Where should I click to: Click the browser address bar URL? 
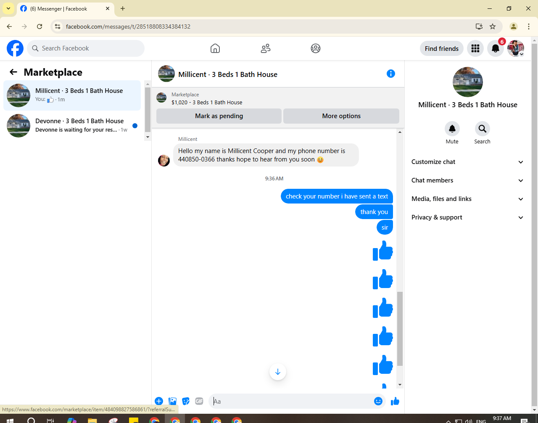coord(128,26)
